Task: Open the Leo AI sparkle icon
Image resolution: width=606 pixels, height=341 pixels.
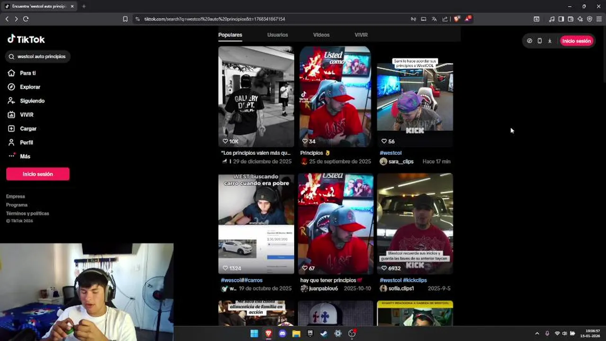Action: tap(580, 19)
